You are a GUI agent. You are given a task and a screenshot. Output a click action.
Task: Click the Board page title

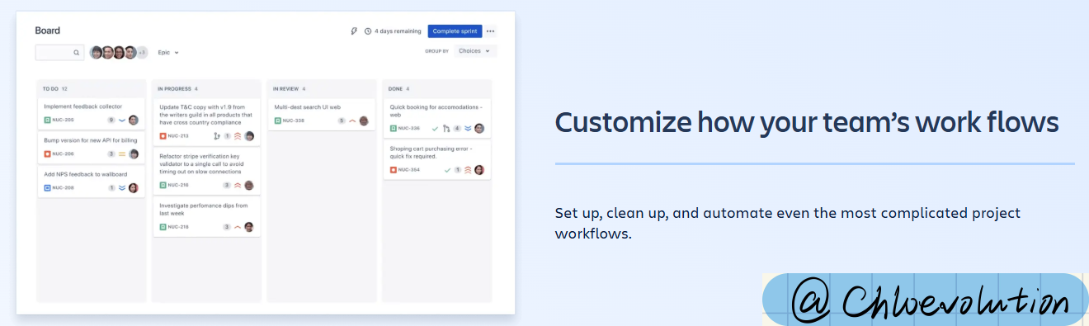(x=48, y=31)
